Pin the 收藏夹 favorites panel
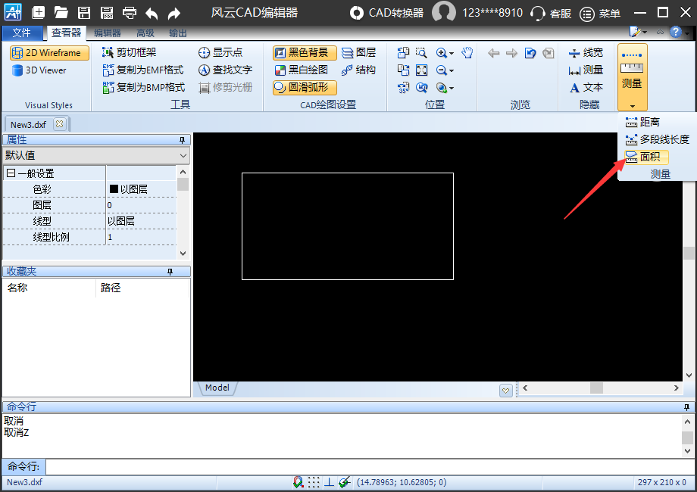Viewport: 697px width, 492px height. pyautogui.click(x=170, y=271)
